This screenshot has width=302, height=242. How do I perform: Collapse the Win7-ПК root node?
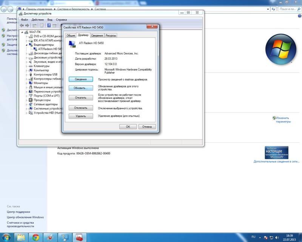pyautogui.click(x=22, y=32)
